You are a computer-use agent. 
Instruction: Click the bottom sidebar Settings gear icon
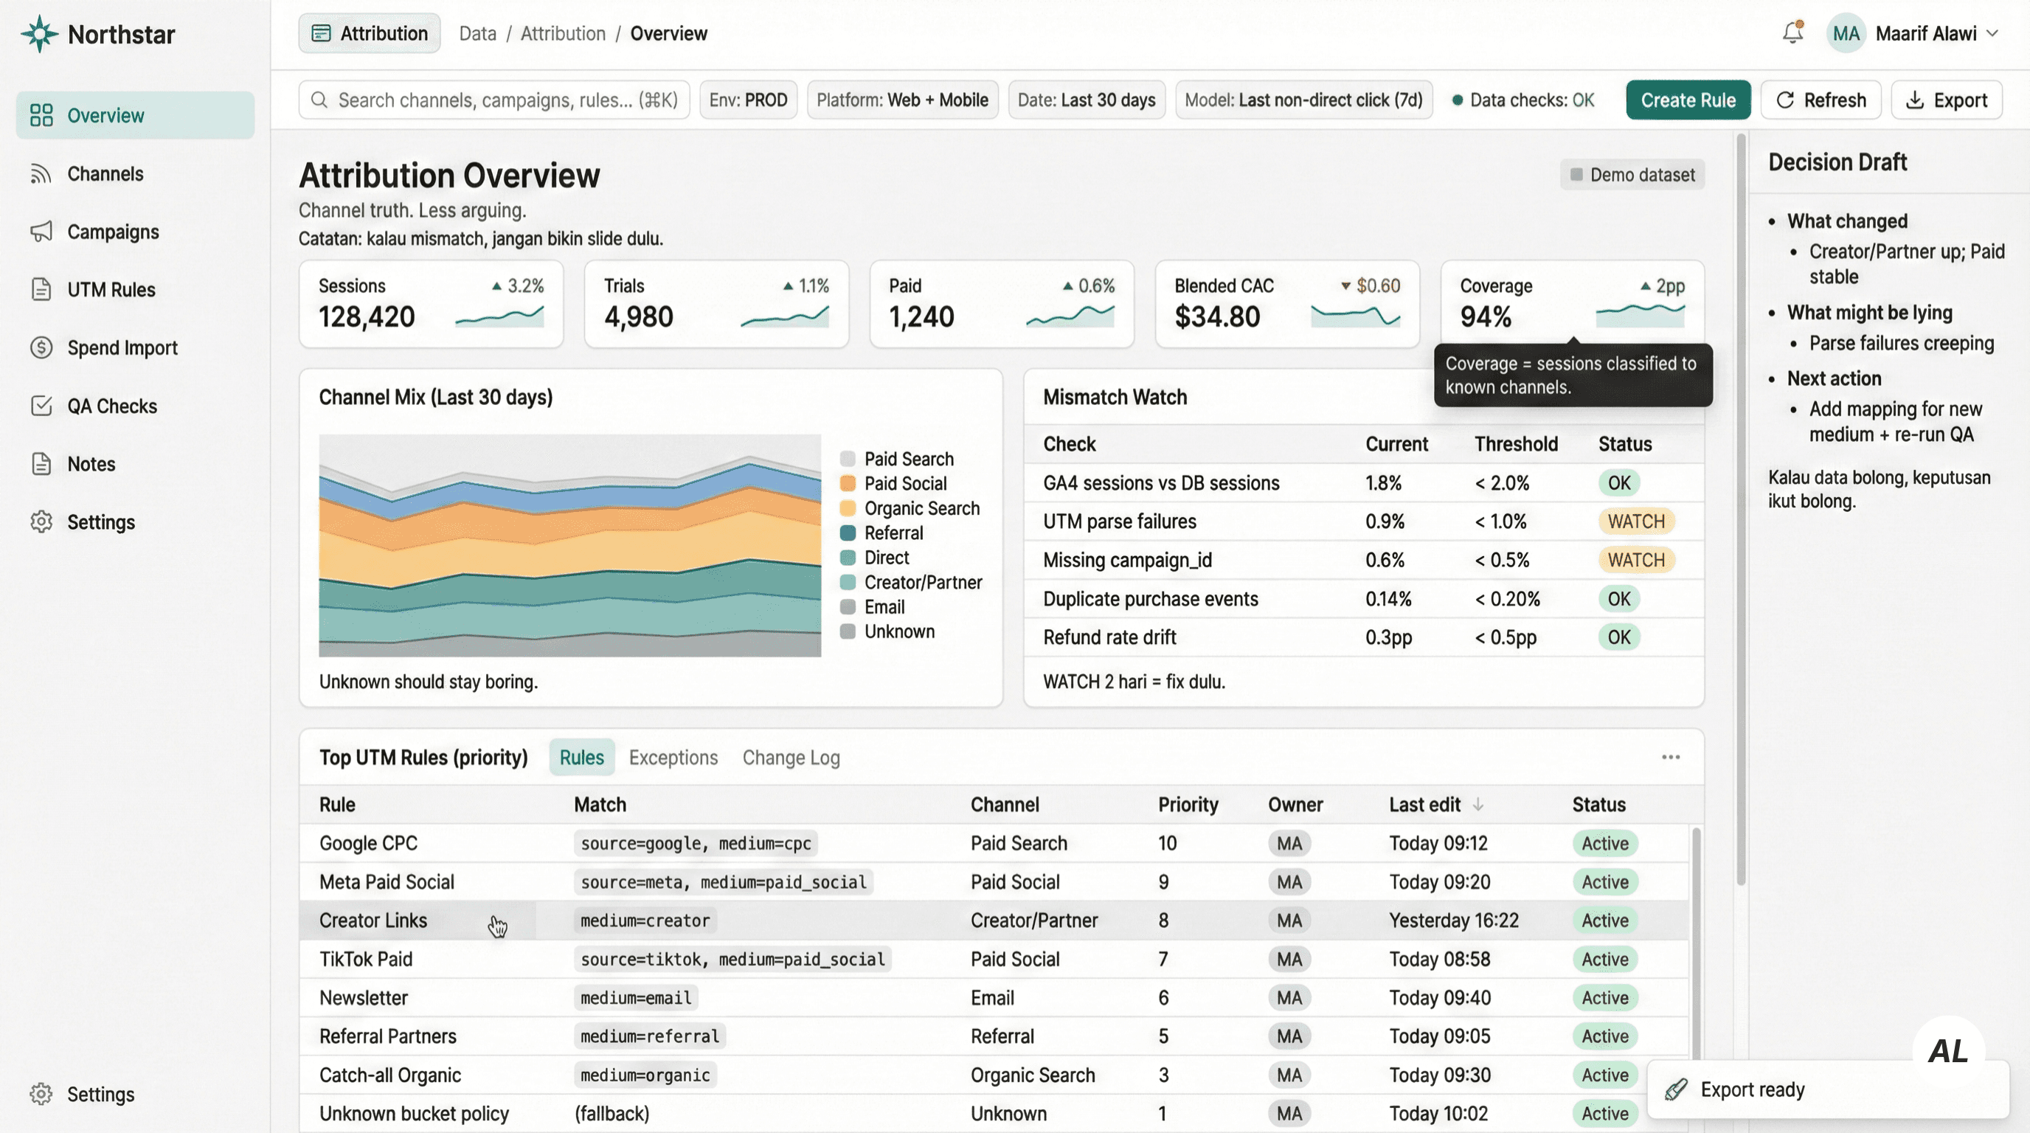point(41,1094)
